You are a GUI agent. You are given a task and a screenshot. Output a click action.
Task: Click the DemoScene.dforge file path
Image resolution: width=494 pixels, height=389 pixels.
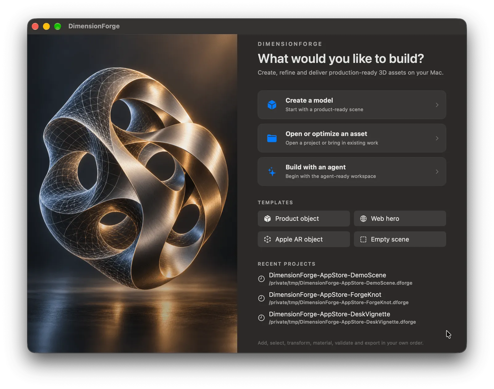[341, 283]
